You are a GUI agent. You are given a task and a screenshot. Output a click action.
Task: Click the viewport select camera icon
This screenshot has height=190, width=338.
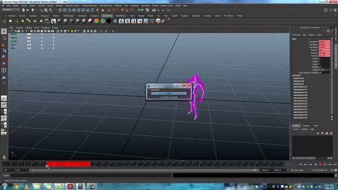point(12,31)
